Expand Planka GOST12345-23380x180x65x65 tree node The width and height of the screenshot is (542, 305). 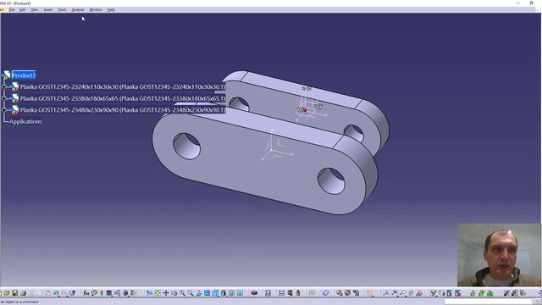(x=4, y=98)
